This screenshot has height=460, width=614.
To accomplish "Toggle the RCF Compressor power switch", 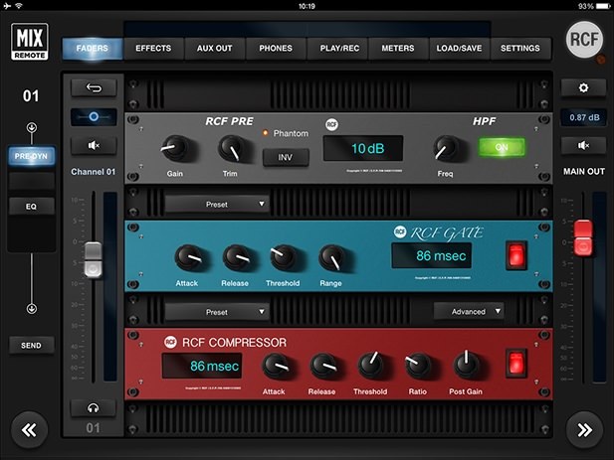I will (514, 364).
